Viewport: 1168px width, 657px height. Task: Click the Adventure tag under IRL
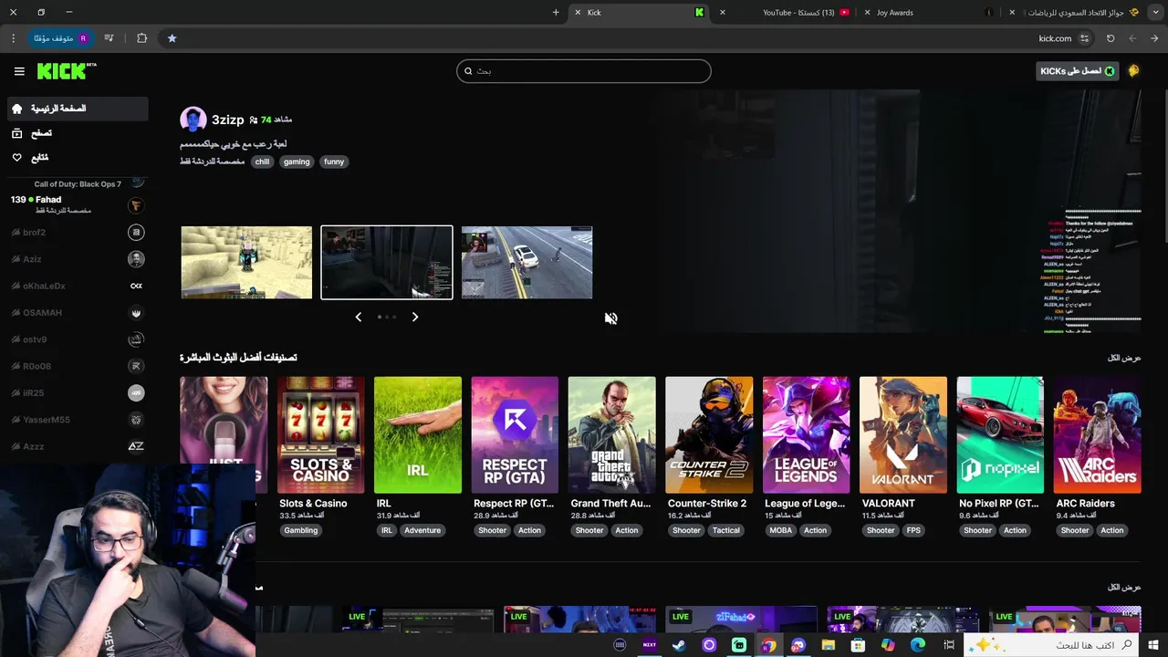click(x=422, y=530)
